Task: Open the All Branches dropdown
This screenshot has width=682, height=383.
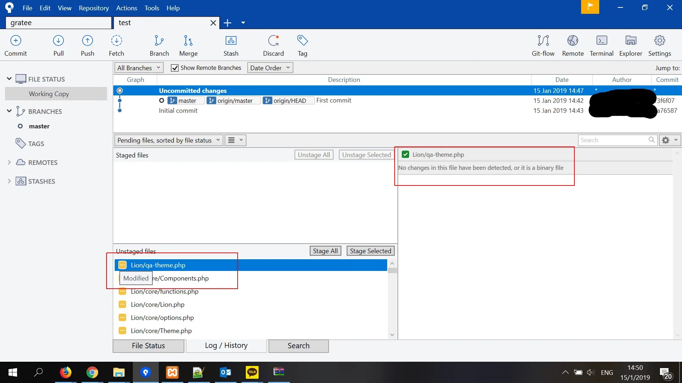Action: (x=139, y=68)
